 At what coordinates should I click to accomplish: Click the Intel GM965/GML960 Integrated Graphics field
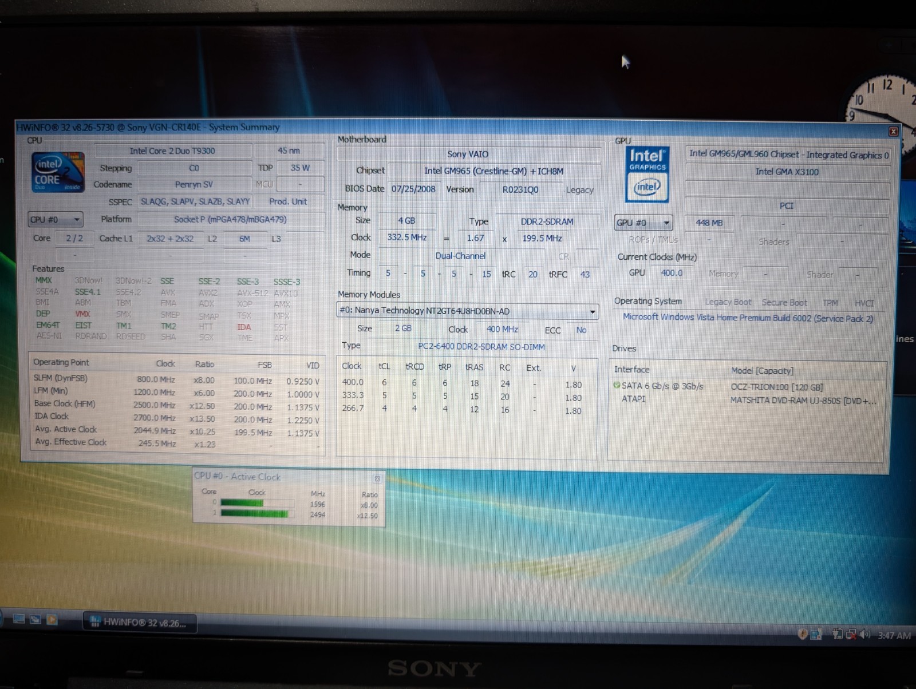pos(788,154)
